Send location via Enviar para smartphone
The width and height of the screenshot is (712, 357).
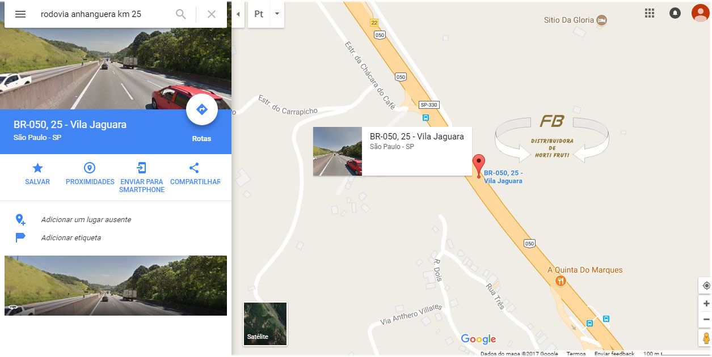pos(142,177)
